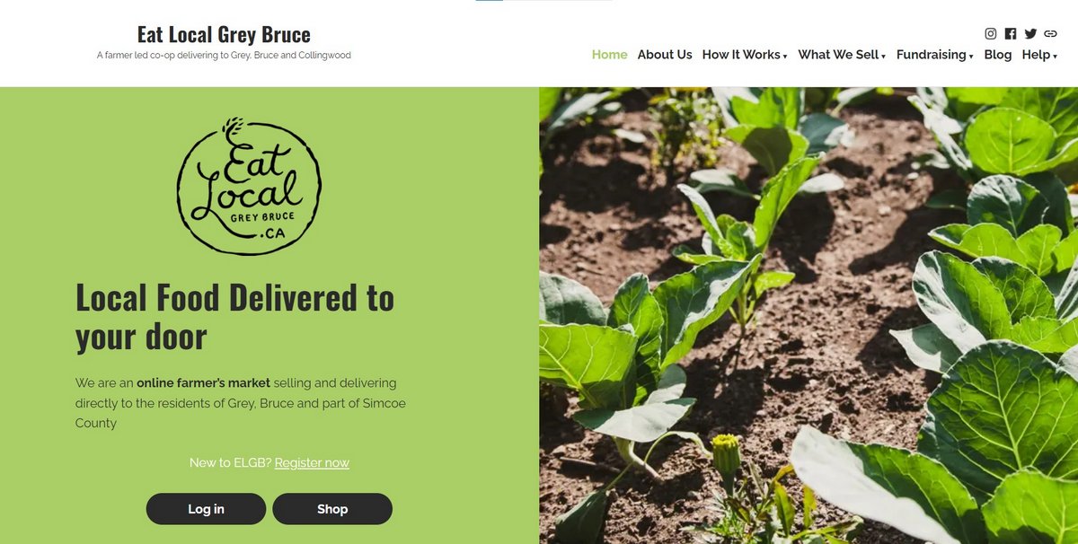
Task: Click the Shop button
Action: [332, 509]
